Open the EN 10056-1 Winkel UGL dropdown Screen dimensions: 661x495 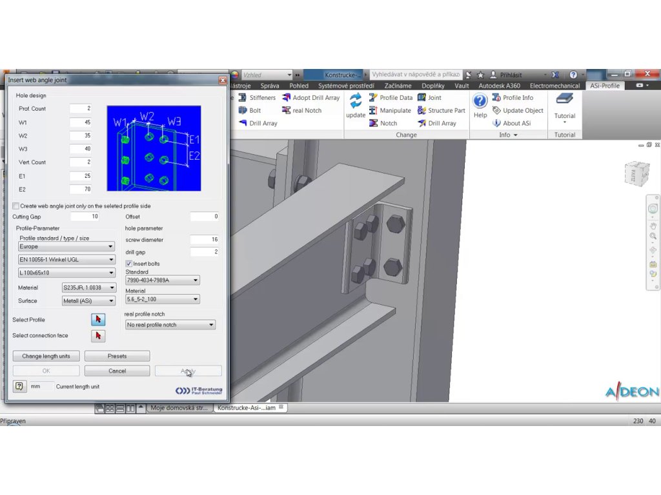pos(66,260)
